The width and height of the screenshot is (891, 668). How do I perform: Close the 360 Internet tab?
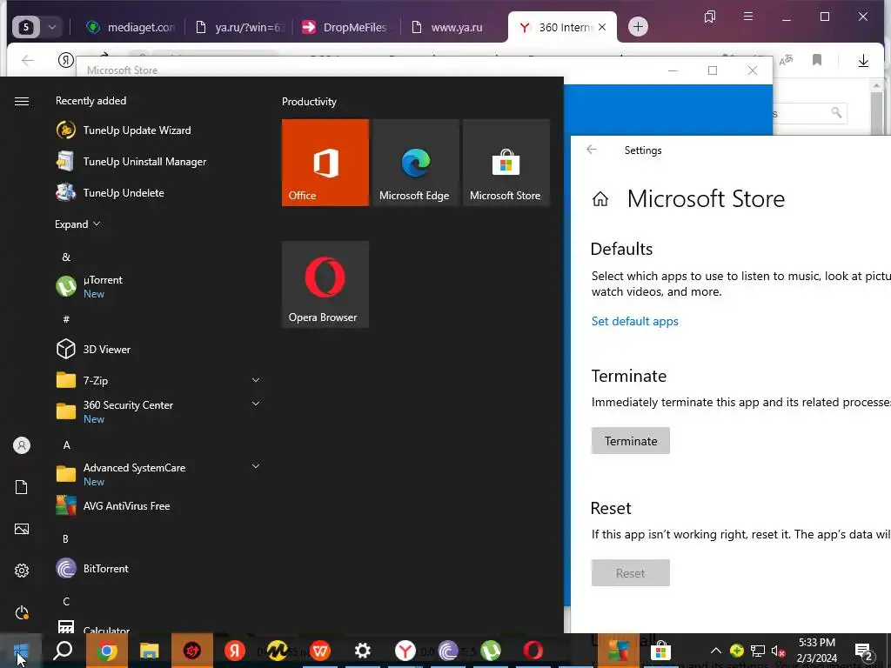tap(602, 27)
